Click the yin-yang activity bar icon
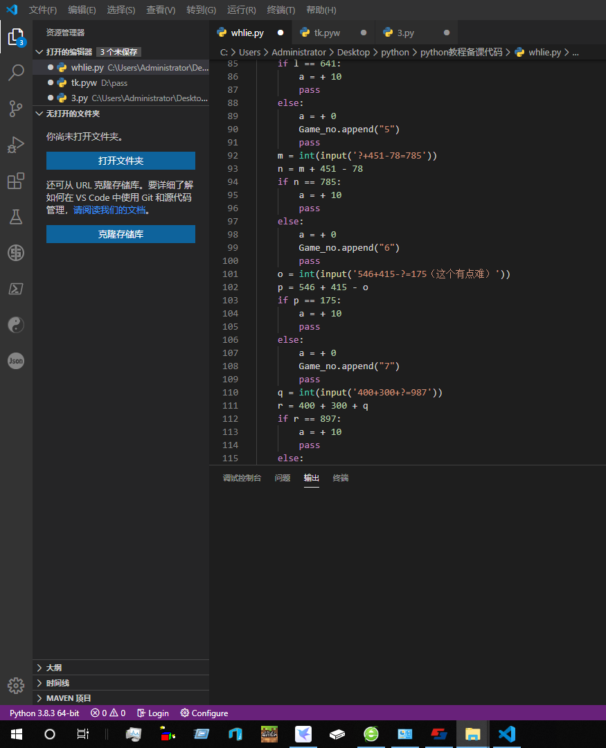This screenshot has height=748, width=606. pyautogui.click(x=16, y=325)
